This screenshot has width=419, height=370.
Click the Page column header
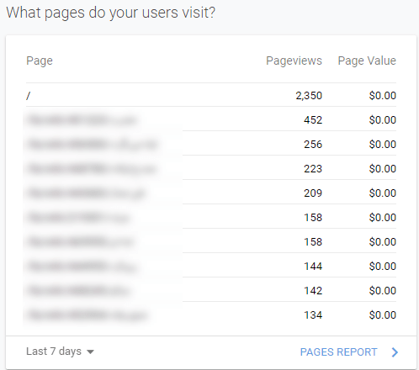tap(40, 61)
